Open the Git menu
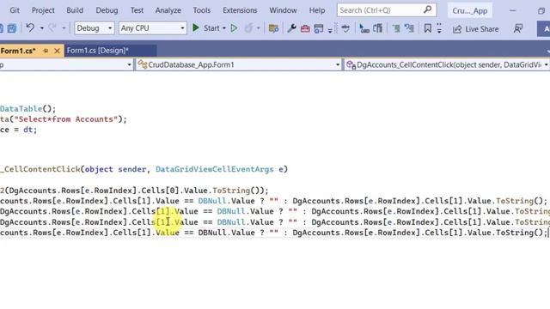 click(x=15, y=10)
